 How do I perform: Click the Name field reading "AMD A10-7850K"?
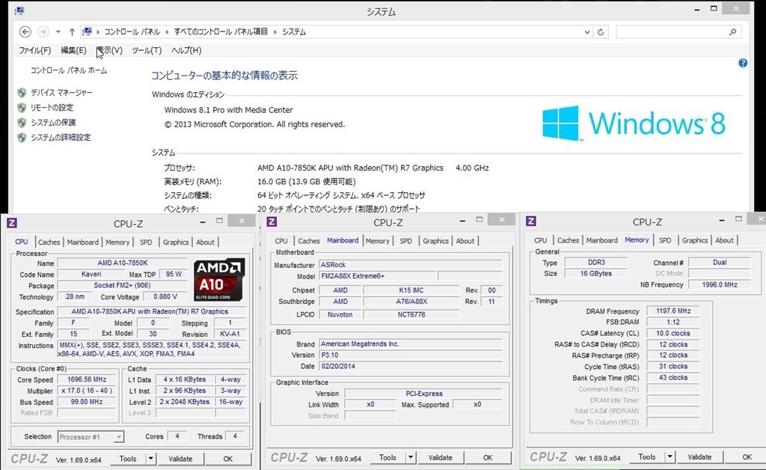[123, 263]
